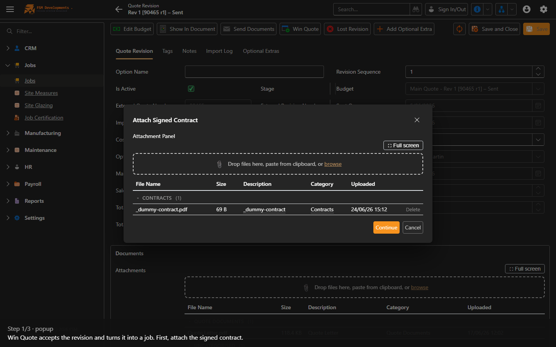Click the organization hierarchy icon
The height and width of the screenshot is (347, 556).
(502, 9)
